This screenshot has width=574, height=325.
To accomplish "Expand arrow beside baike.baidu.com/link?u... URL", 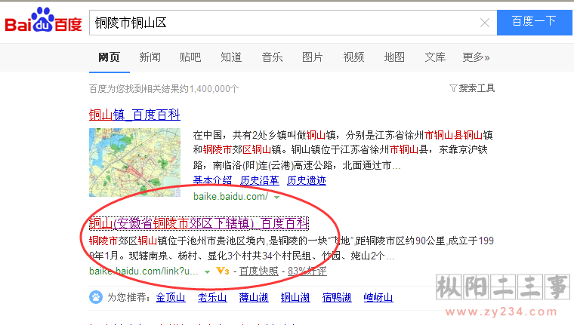I will coord(207,272).
